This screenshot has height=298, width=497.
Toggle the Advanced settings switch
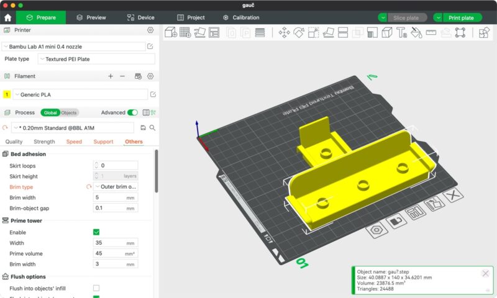132,112
